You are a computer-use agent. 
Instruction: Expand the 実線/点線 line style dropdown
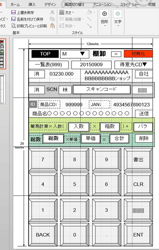tap(72, 19)
